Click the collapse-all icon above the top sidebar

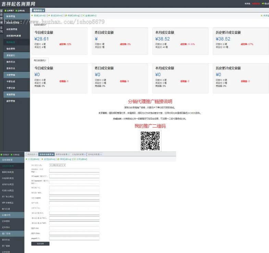15,11
